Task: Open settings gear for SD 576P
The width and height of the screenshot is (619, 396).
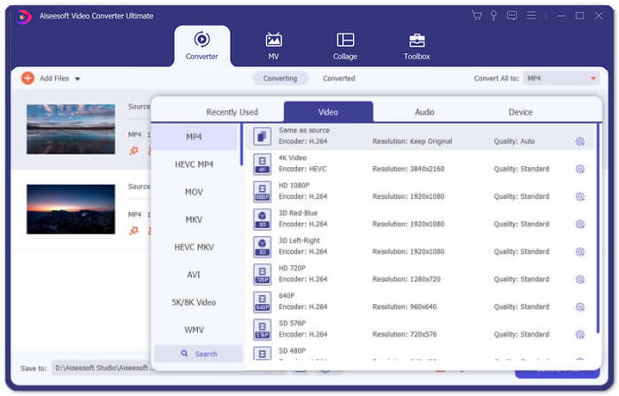Action: [579, 334]
